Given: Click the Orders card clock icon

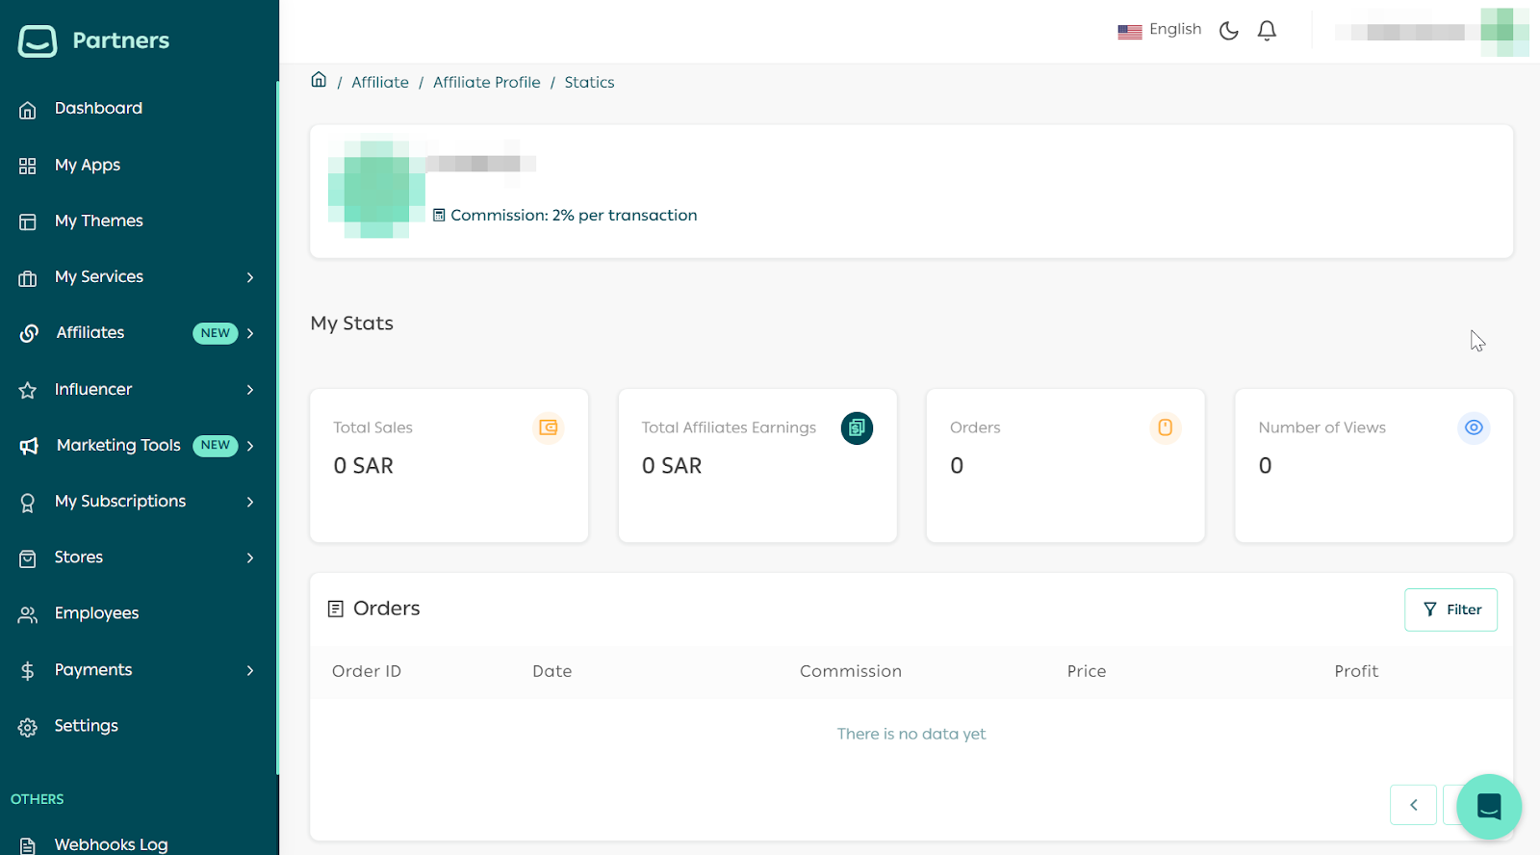Looking at the screenshot, I should tap(1165, 427).
